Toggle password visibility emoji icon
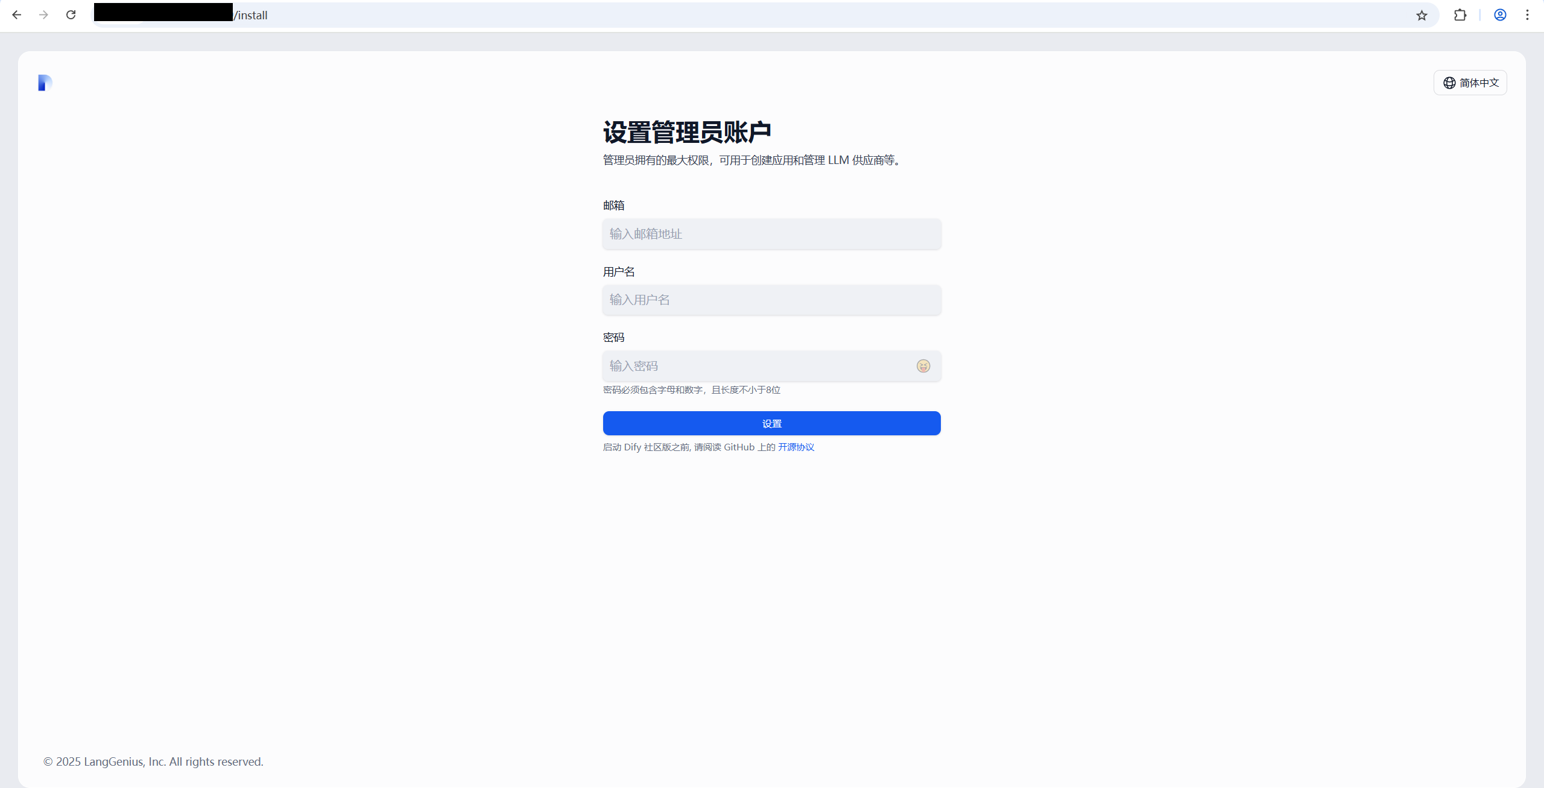The image size is (1544, 788). (x=923, y=366)
